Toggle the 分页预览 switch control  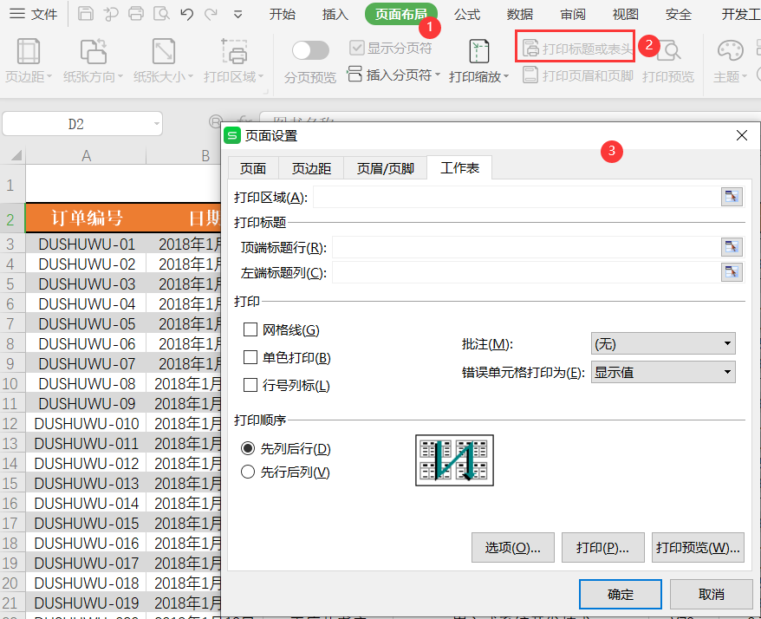click(311, 51)
